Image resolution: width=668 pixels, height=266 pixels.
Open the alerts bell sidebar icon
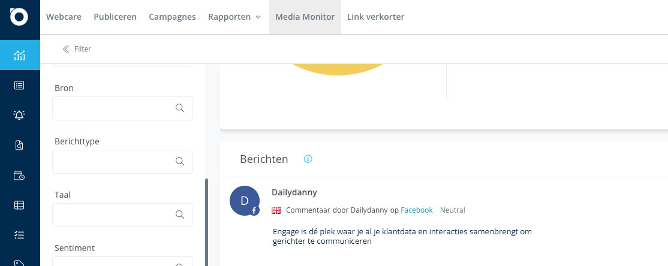pyautogui.click(x=19, y=116)
